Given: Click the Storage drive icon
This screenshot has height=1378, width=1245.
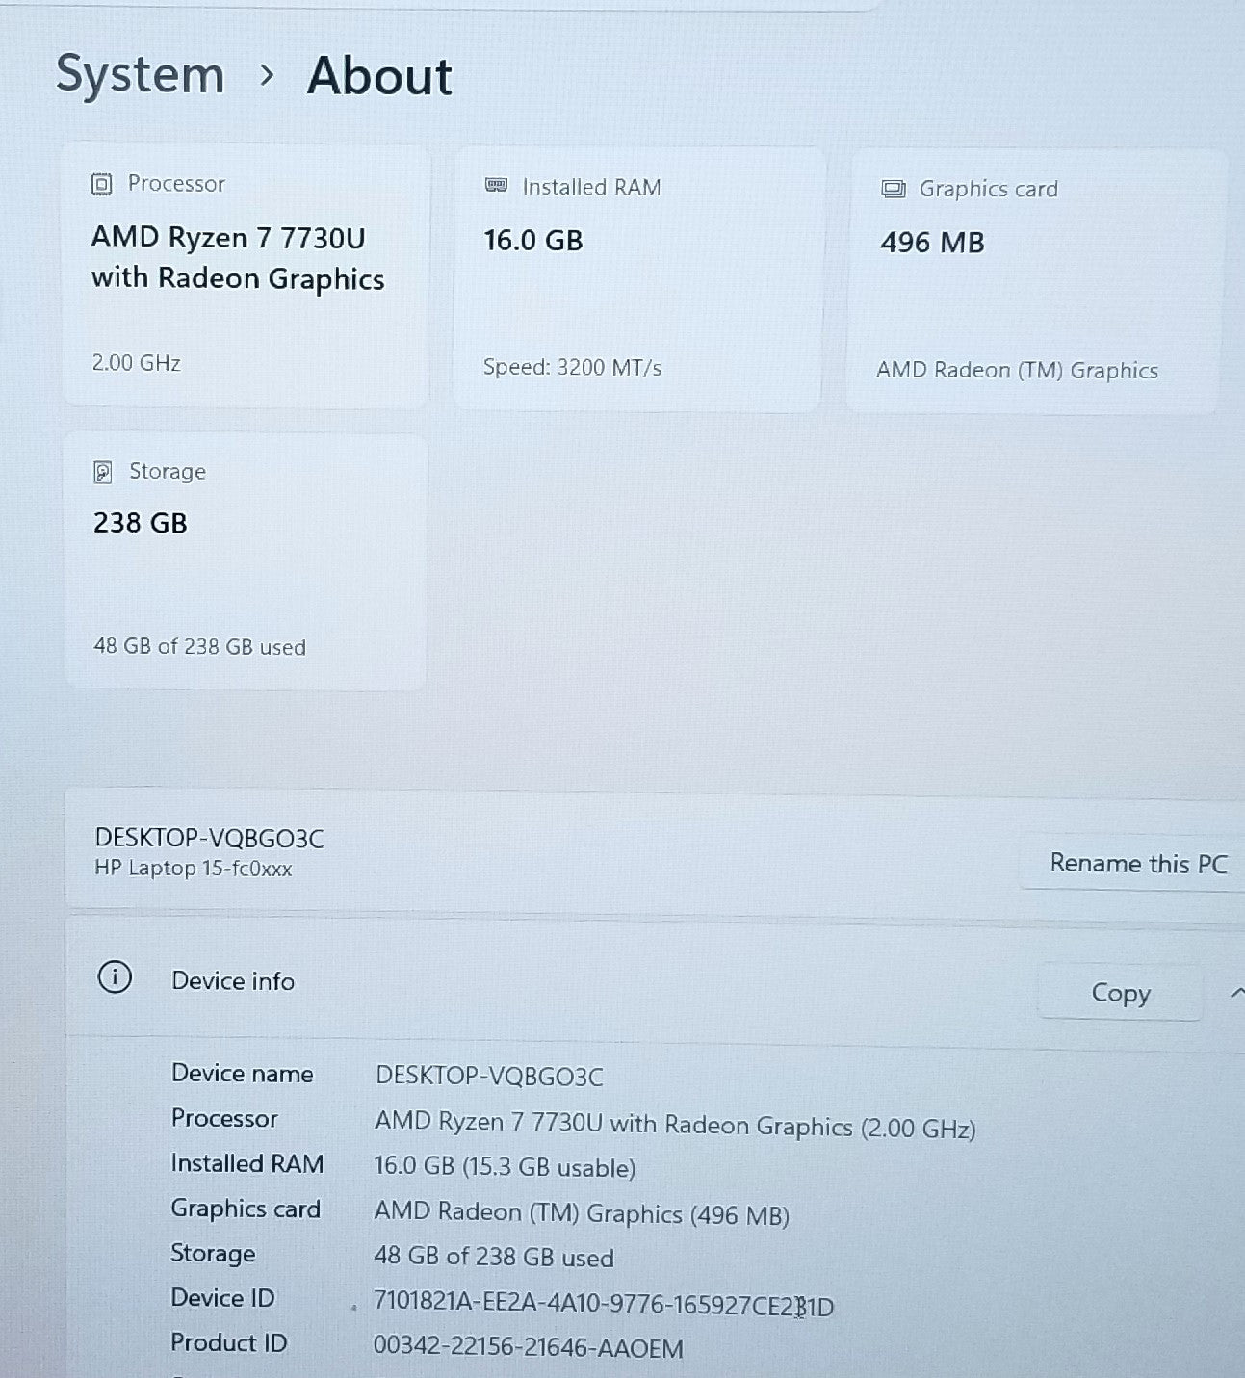Looking at the screenshot, I should [102, 472].
